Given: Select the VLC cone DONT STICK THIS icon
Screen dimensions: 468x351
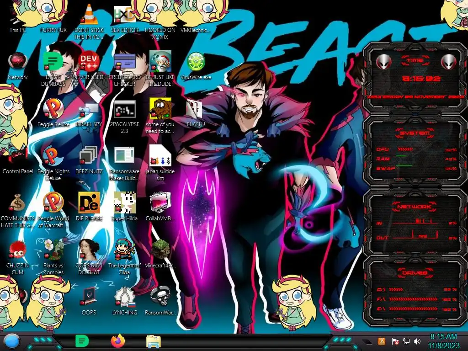Looking at the screenshot, I should coord(89,21).
